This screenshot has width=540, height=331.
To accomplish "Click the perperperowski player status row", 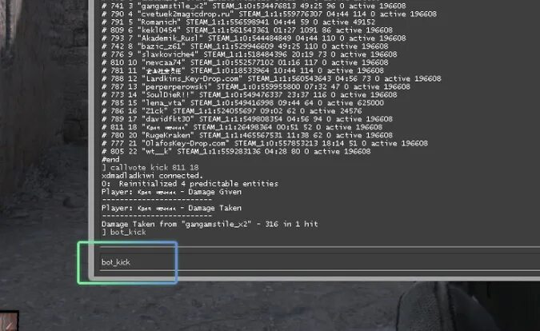I will (256, 86).
